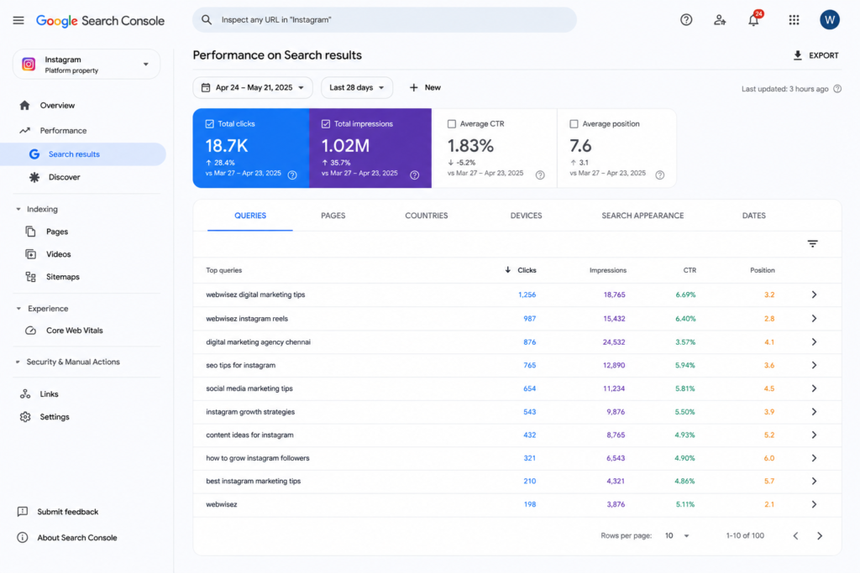
Task: Click the help icon on Average position card
Action: (x=660, y=175)
